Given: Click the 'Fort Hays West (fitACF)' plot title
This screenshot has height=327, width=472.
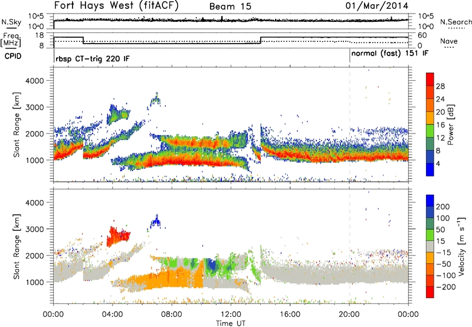Looking at the screenshot, I should tap(116, 6).
